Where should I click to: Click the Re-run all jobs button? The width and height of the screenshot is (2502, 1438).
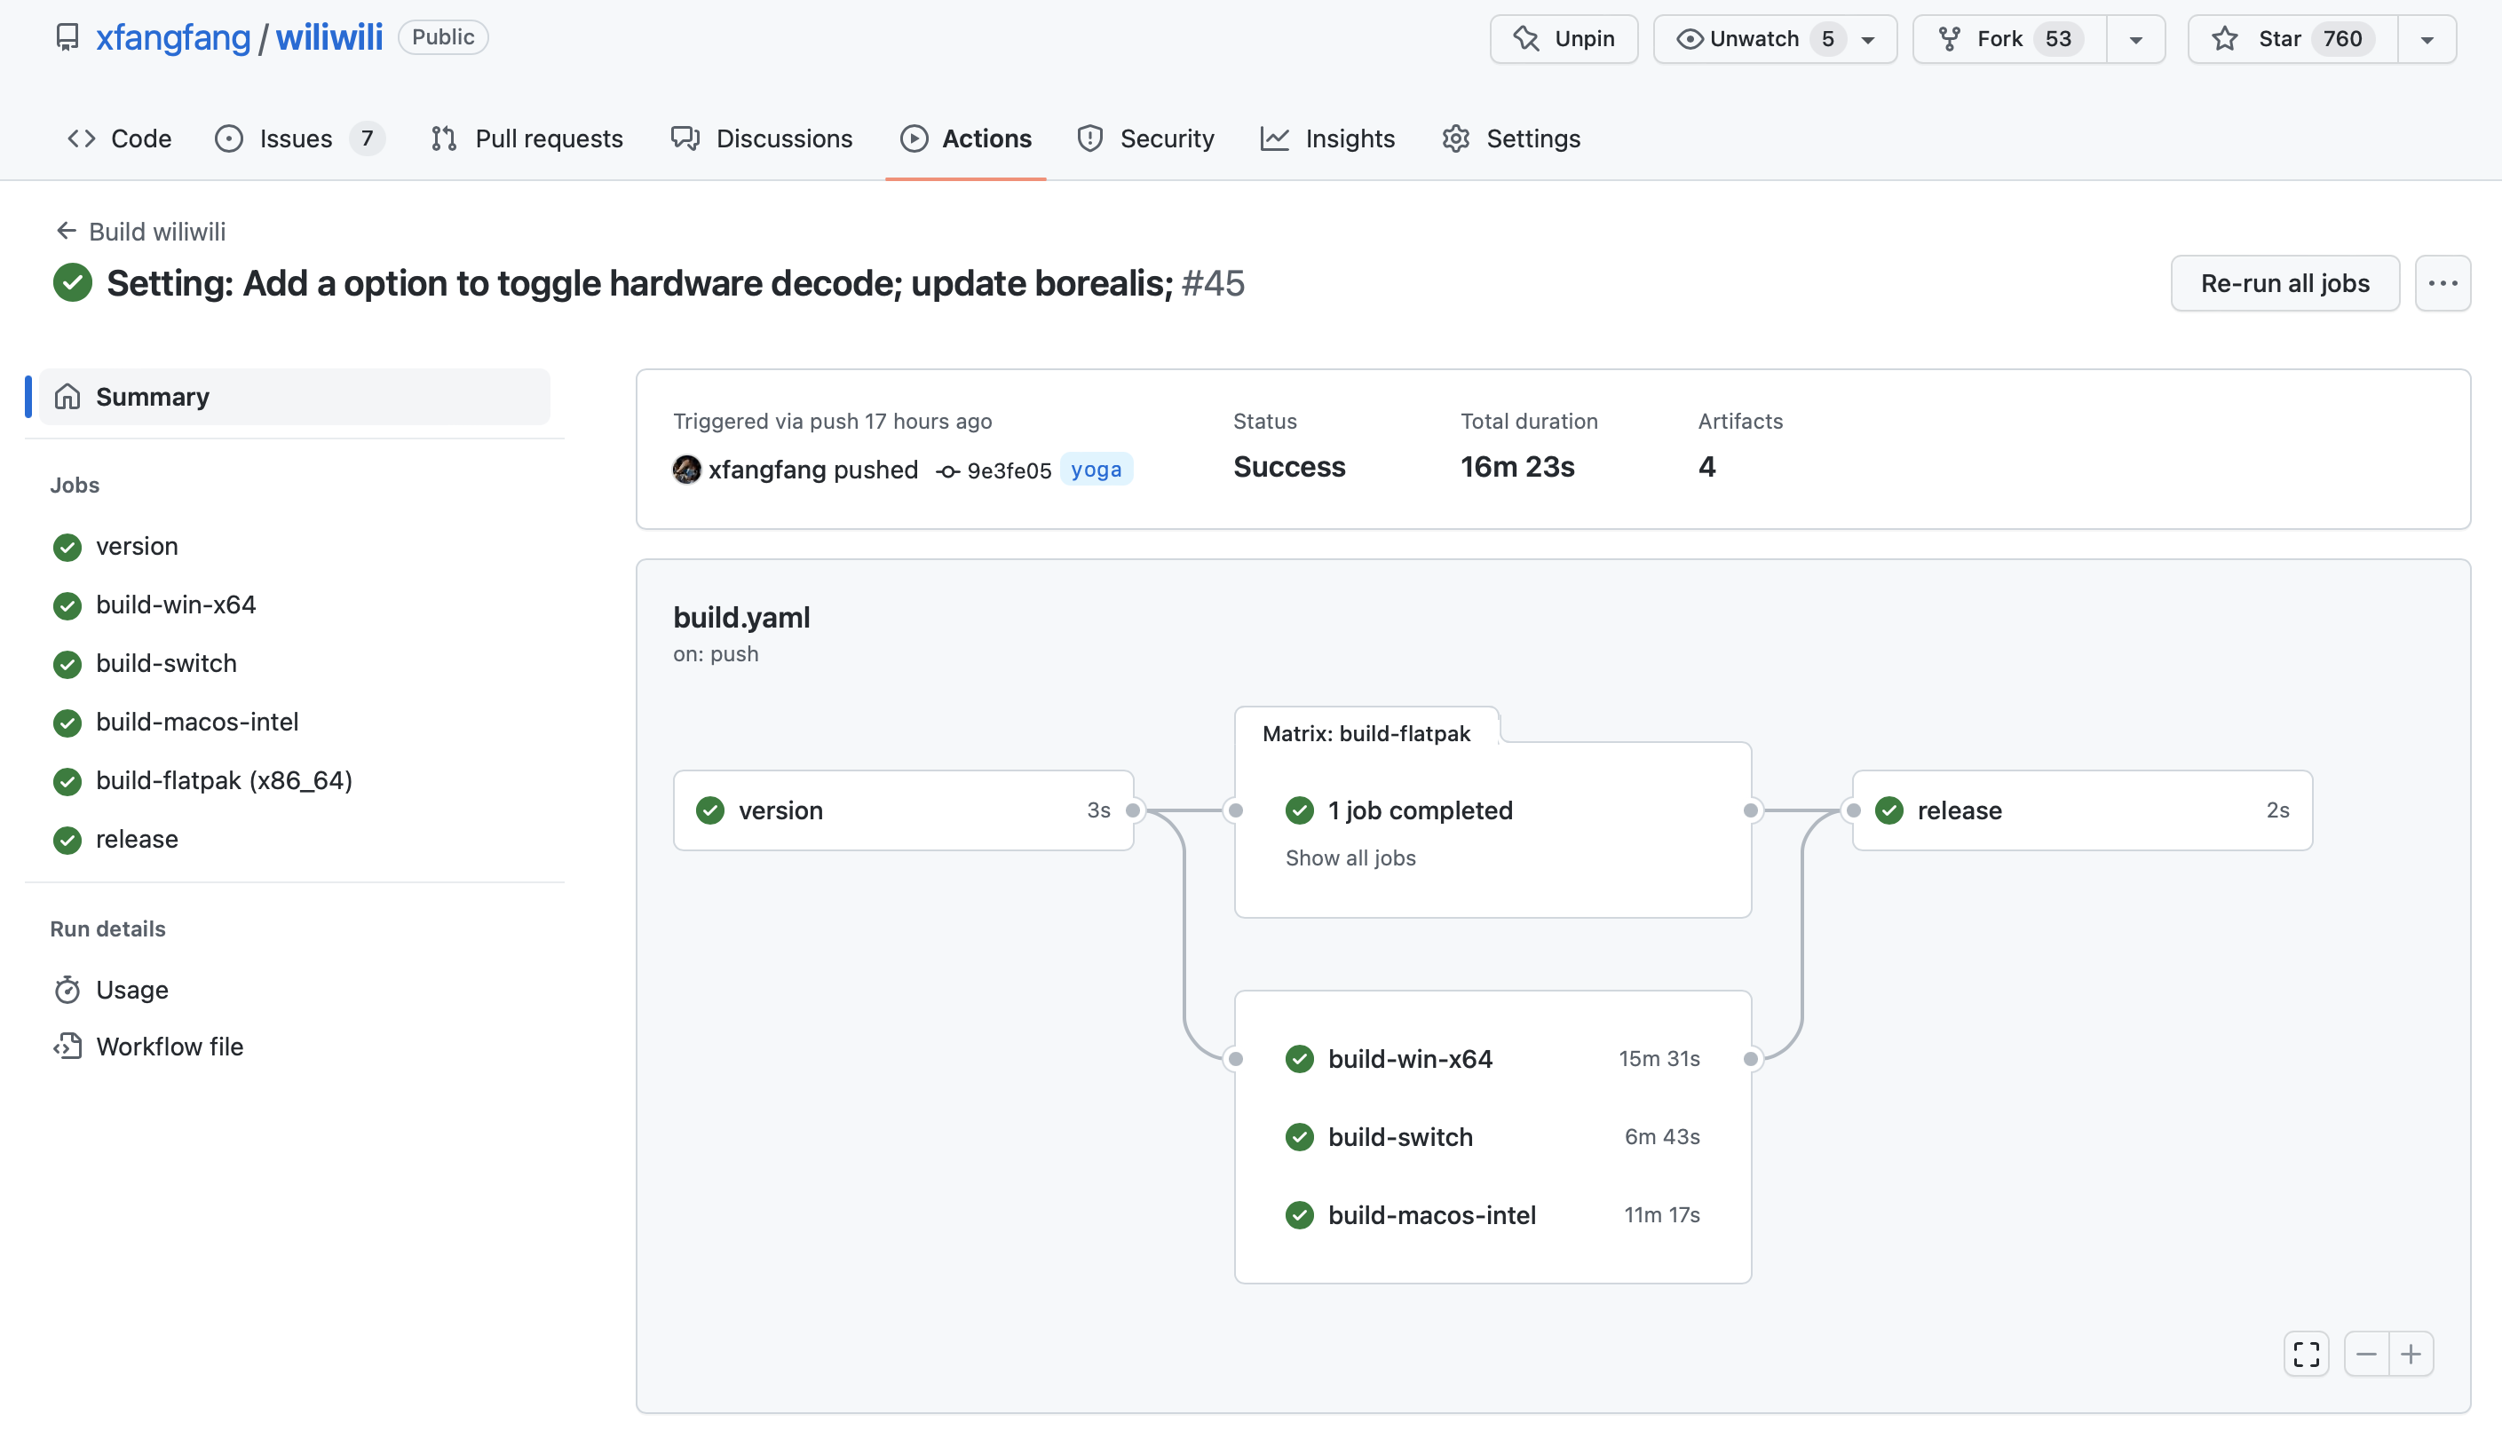pos(2284,283)
